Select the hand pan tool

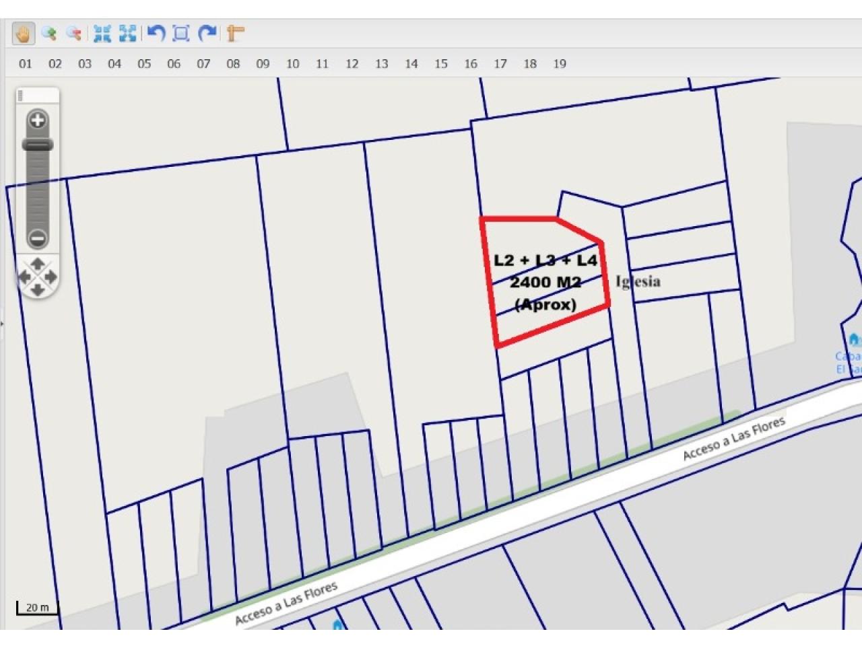(x=24, y=33)
